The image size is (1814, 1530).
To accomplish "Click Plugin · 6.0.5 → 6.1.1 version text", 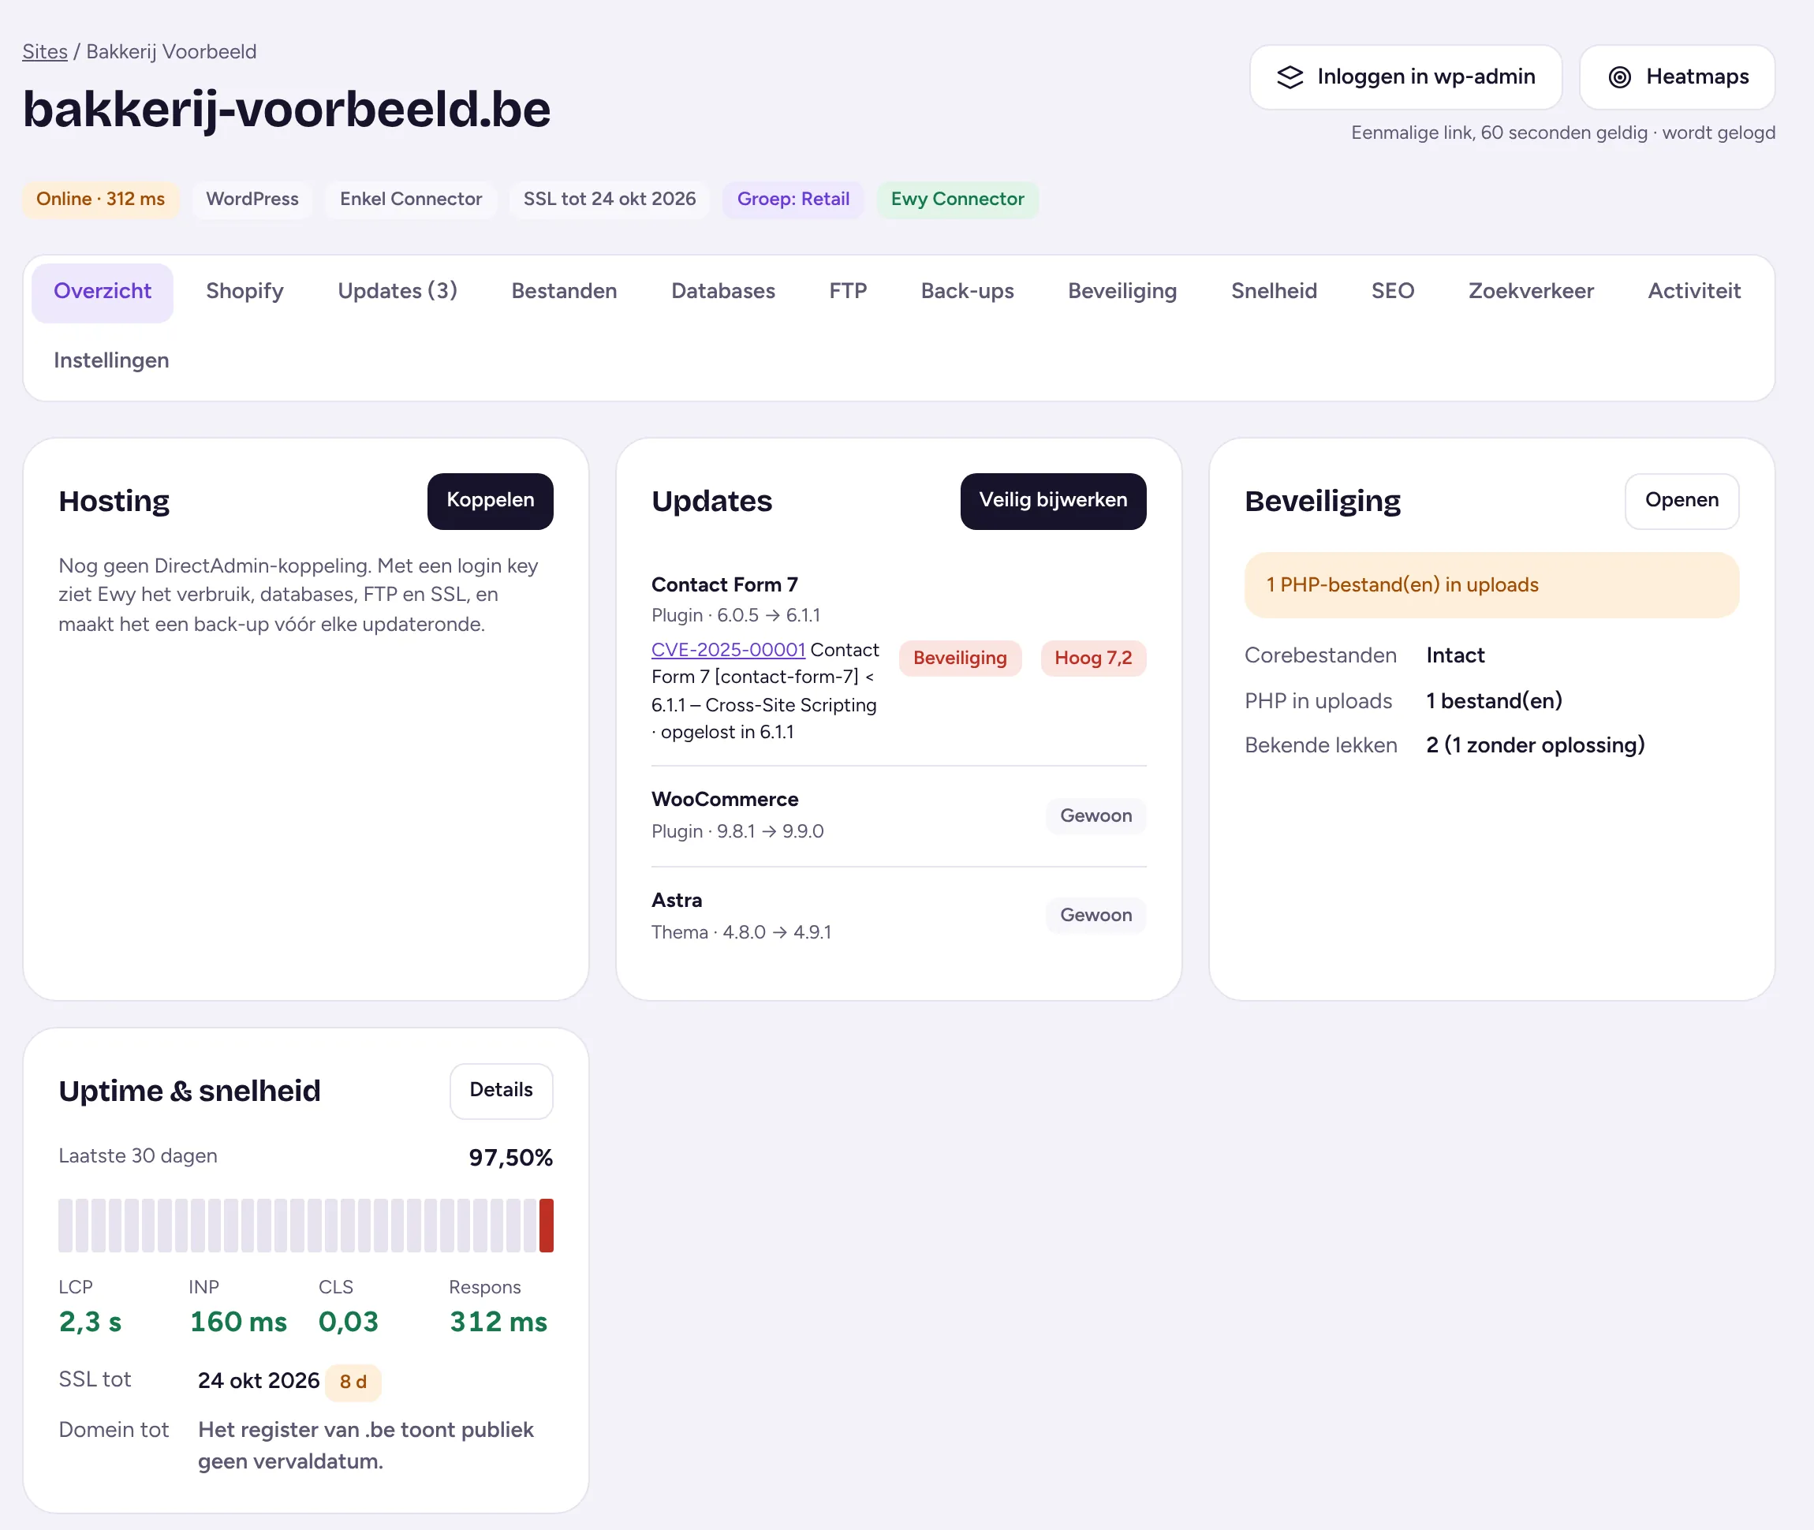I will point(736,616).
